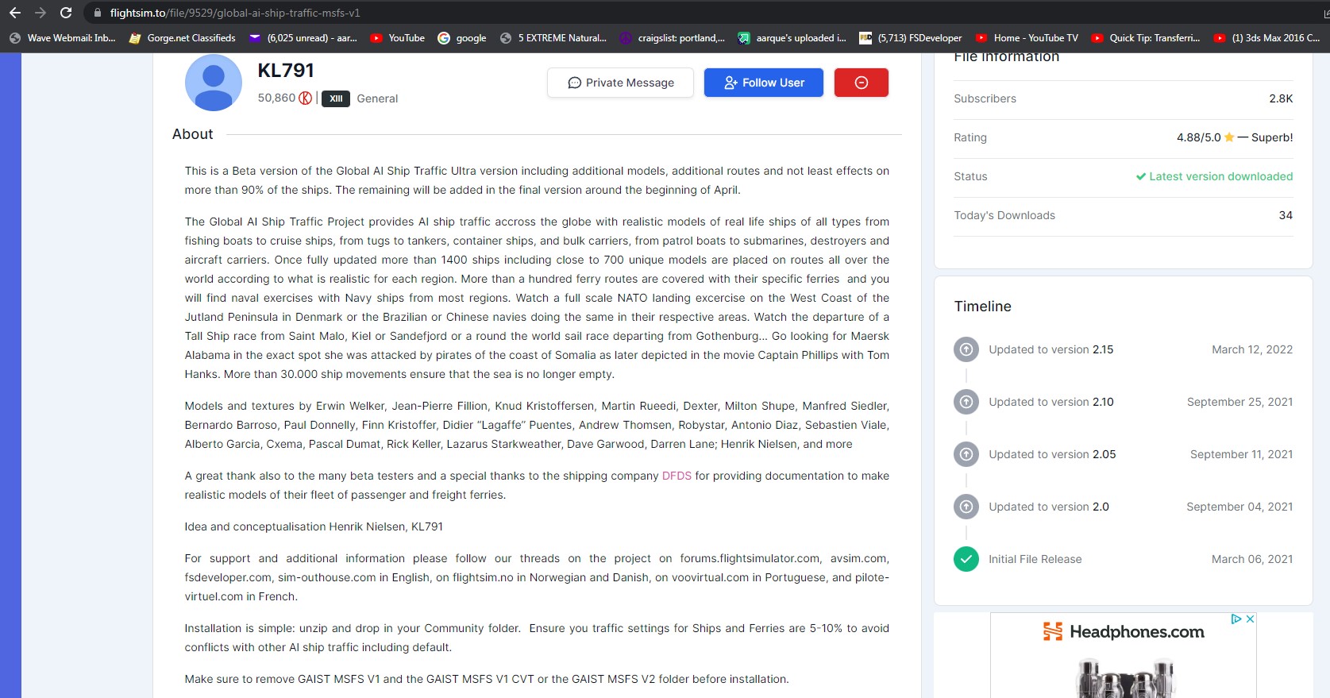The height and width of the screenshot is (698, 1330).
Task: Click the KL791 user avatar
Action: pyautogui.click(x=213, y=83)
